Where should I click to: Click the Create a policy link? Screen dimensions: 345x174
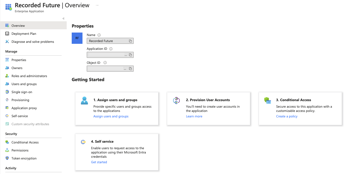pos(287,116)
